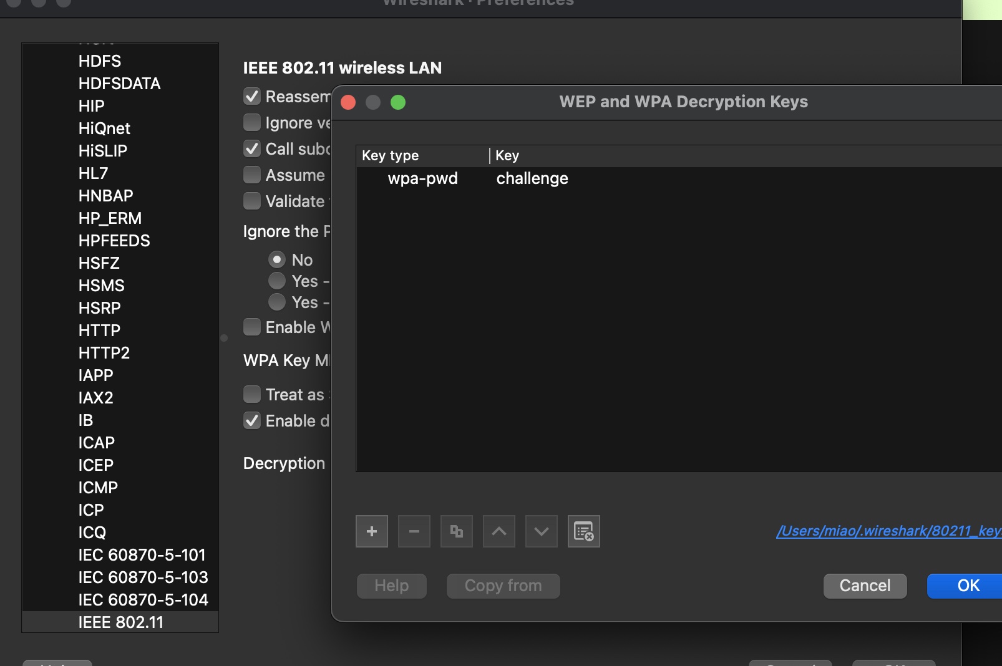
Task: Cancel the decryption keys dialog
Action: tap(865, 586)
